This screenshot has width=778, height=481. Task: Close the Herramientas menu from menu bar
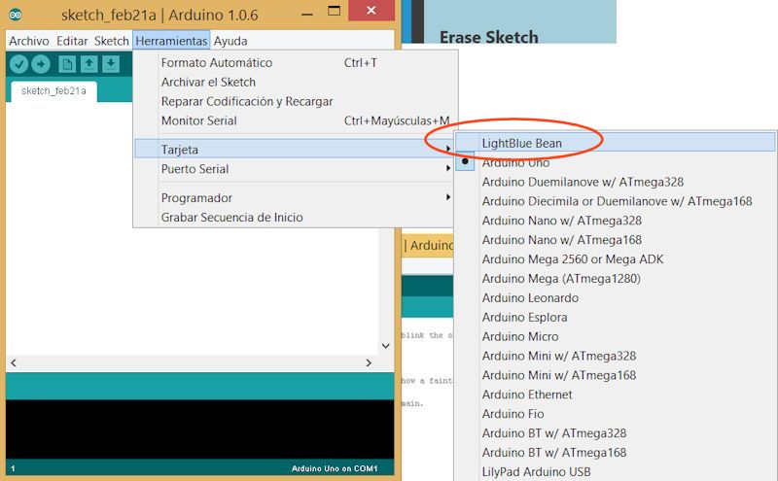(x=171, y=41)
